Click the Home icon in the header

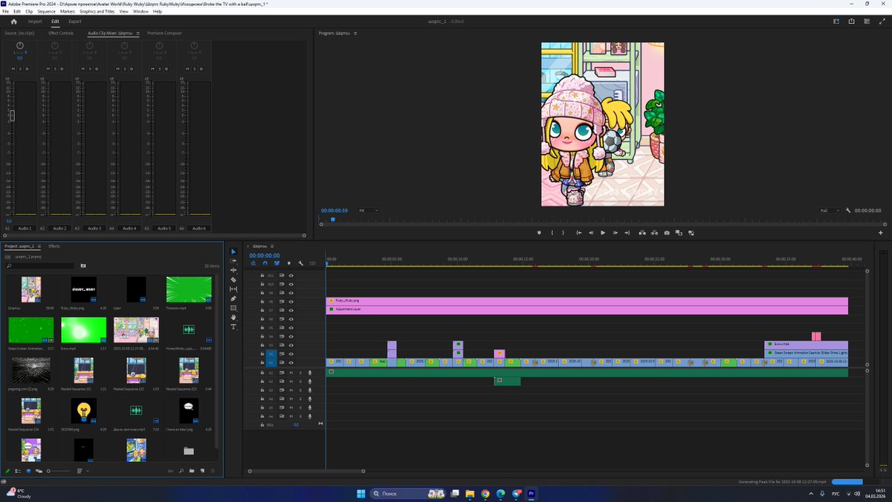pyautogui.click(x=13, y=22)
